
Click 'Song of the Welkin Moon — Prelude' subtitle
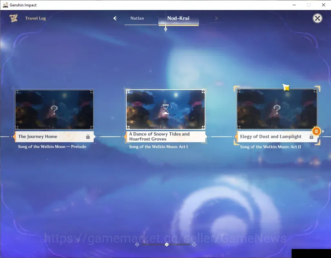52,147
